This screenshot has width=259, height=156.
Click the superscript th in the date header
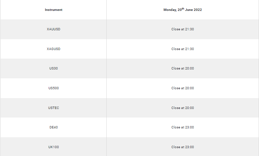click(x=183, y=9)
